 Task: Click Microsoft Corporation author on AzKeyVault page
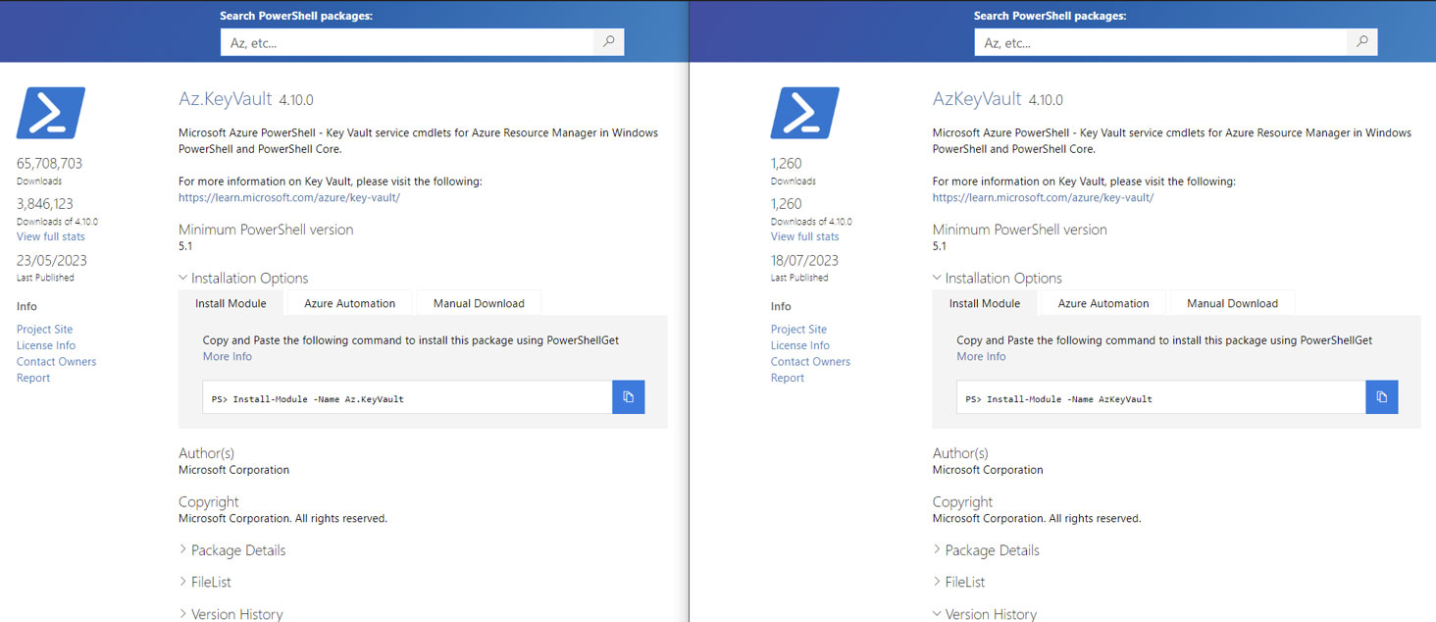click(988, 470)
